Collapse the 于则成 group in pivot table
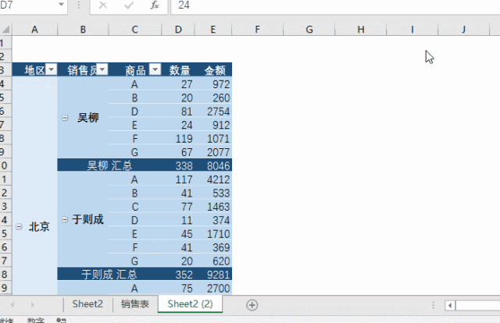 click(x=64, y=220)
